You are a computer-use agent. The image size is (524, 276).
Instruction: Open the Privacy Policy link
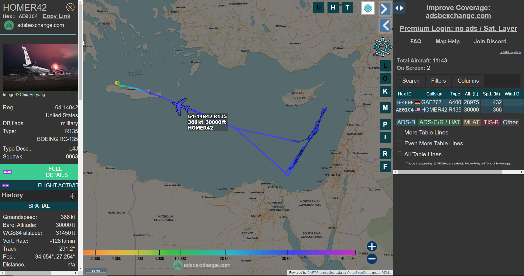click(472, 164)
